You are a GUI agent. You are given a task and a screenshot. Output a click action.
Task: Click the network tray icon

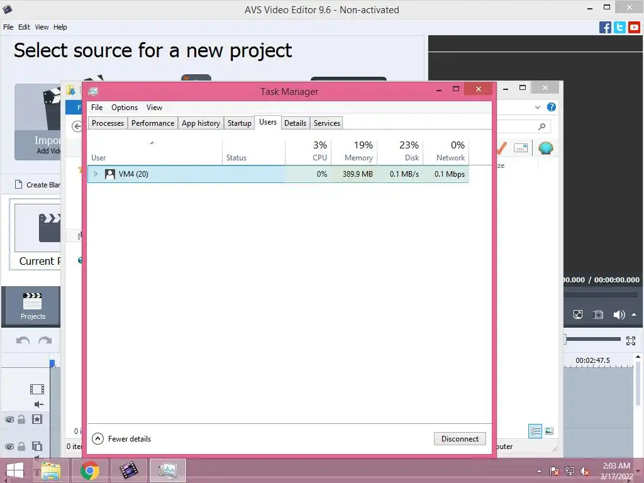click(570, 471)
